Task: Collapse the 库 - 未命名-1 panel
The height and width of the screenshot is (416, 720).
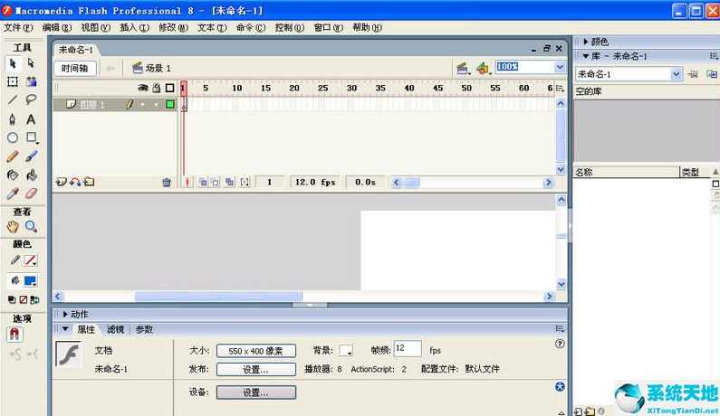Action: click(x=586, y=56)
